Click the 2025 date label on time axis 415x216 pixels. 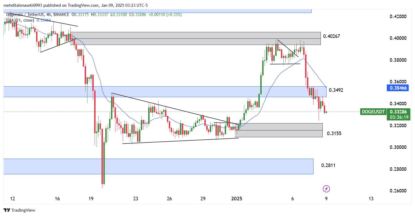pos(236,199)
